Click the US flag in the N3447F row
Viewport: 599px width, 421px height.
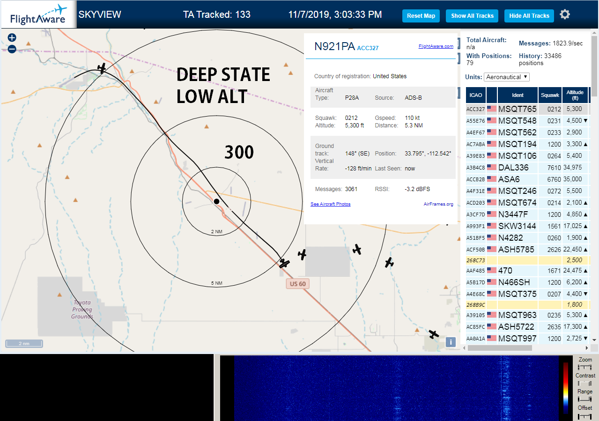pyautogui.click(x=492, y=214)
